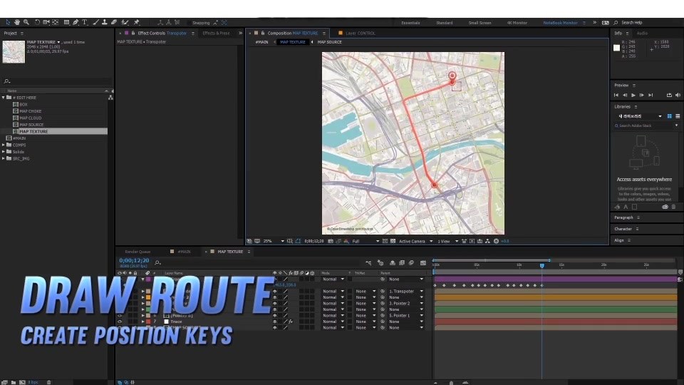Screen dimensions: 684x385
Task: Click the Creative Cloud sync icon in Libraries
Action: click(665, 207)
